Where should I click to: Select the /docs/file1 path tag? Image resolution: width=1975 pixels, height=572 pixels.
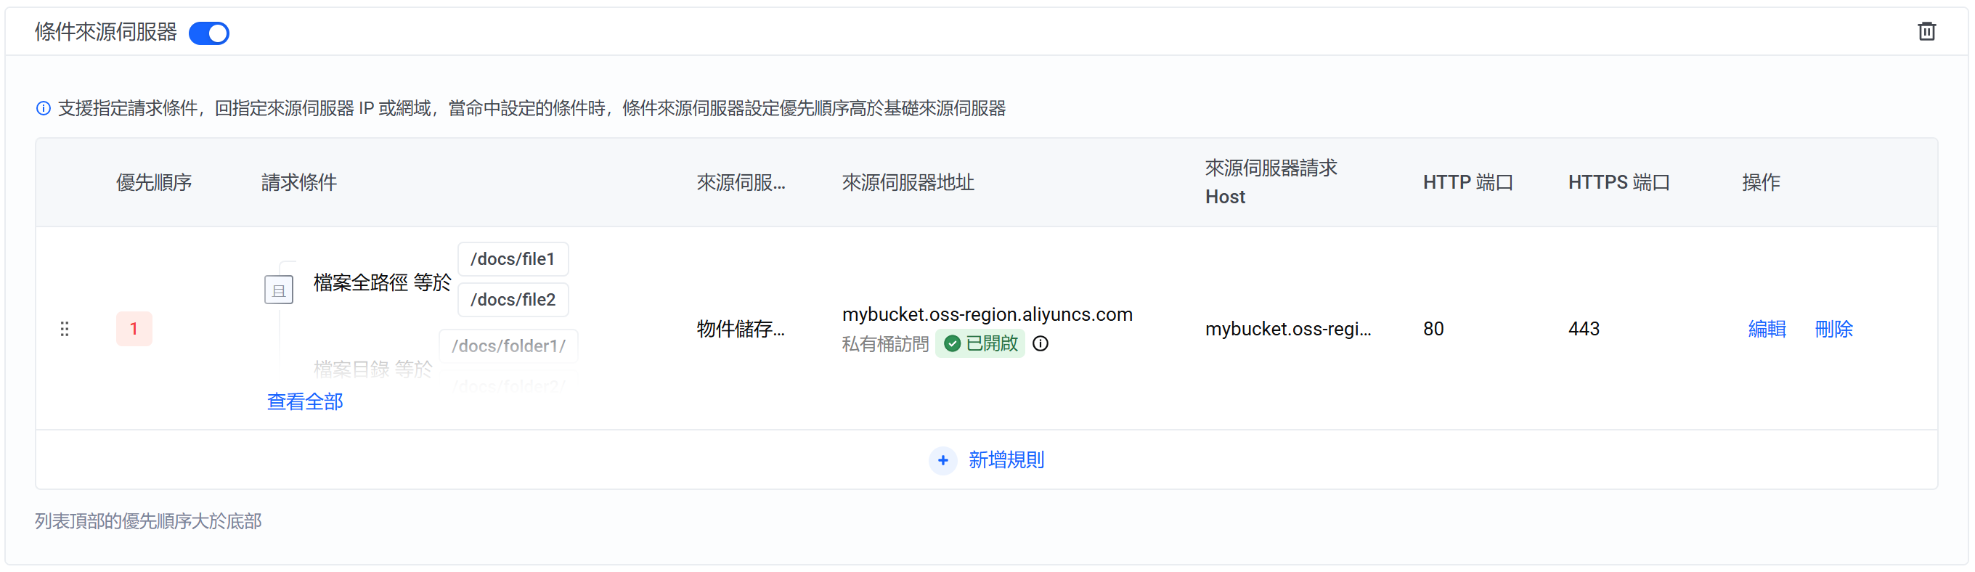click(x=512, y=259)
